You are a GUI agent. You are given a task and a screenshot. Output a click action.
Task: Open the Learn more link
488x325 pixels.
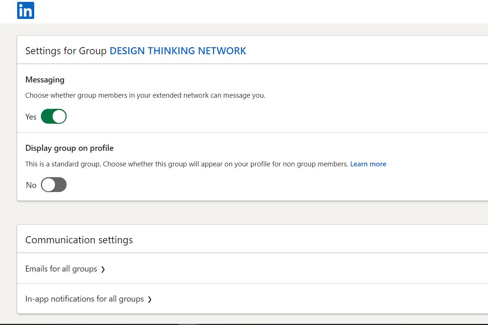click(x=368, y=164)
